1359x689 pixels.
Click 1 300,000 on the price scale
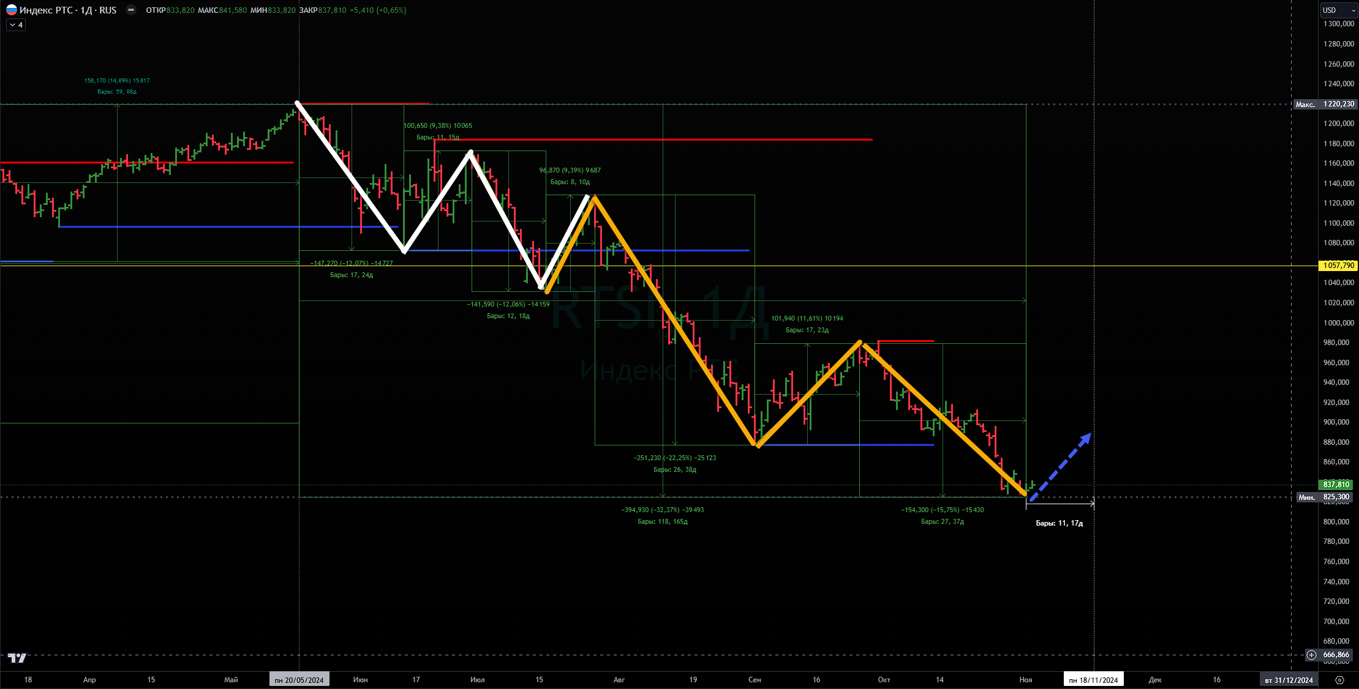[1338, 24]
